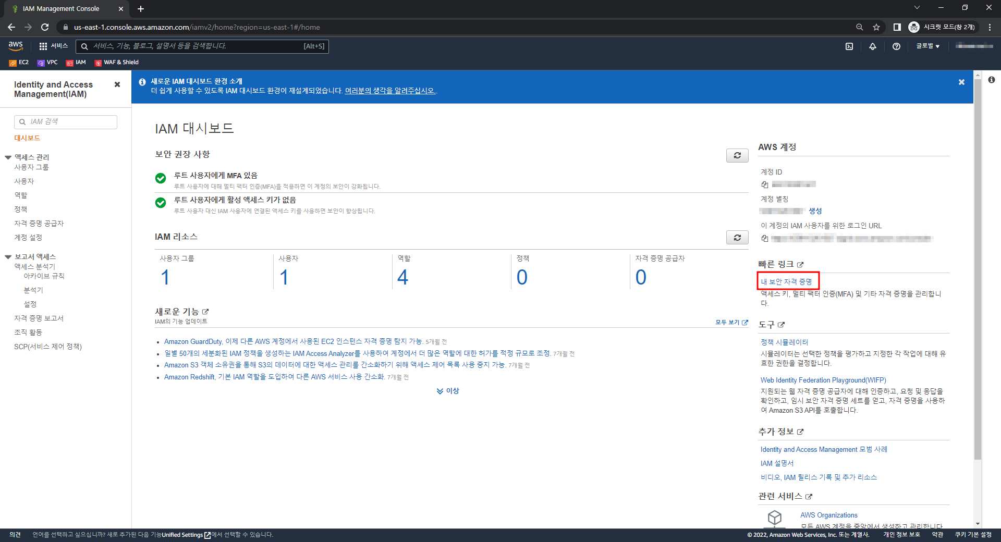Viewport: 1001px width, 542px height.
Task: Open the Amazon Redshift feature announcement
Action: click(274, 377)
